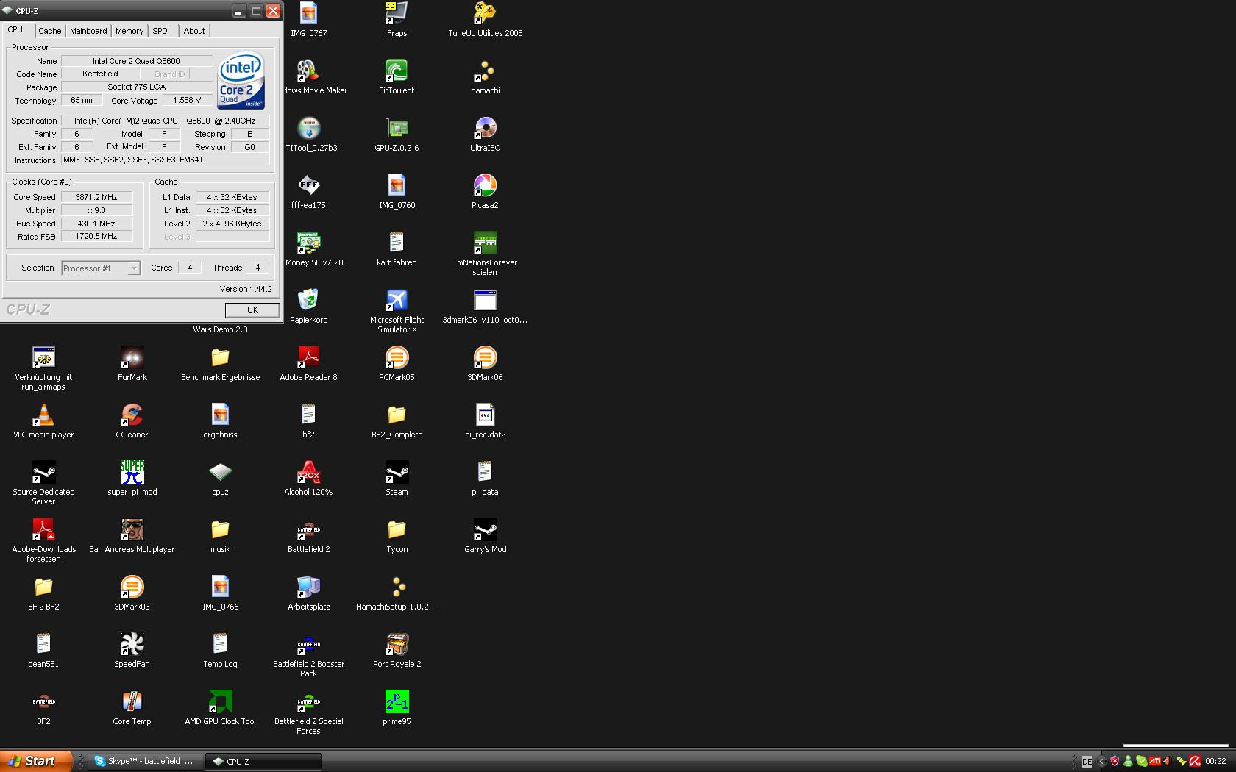
Task: Select the FurMark desktop icon
Action: (132, 364)
